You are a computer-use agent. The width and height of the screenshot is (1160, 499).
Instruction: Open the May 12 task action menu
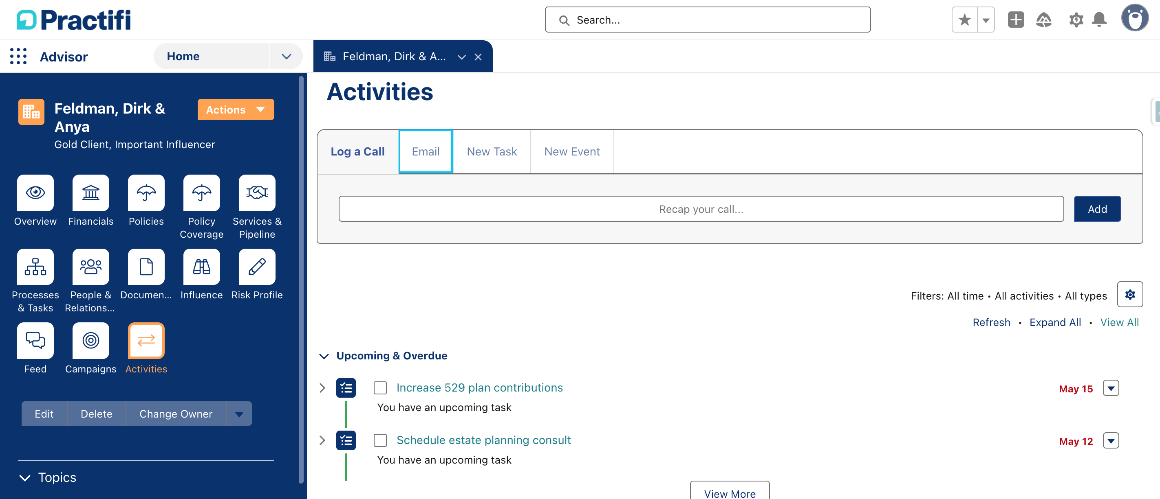coord(1110,440)
